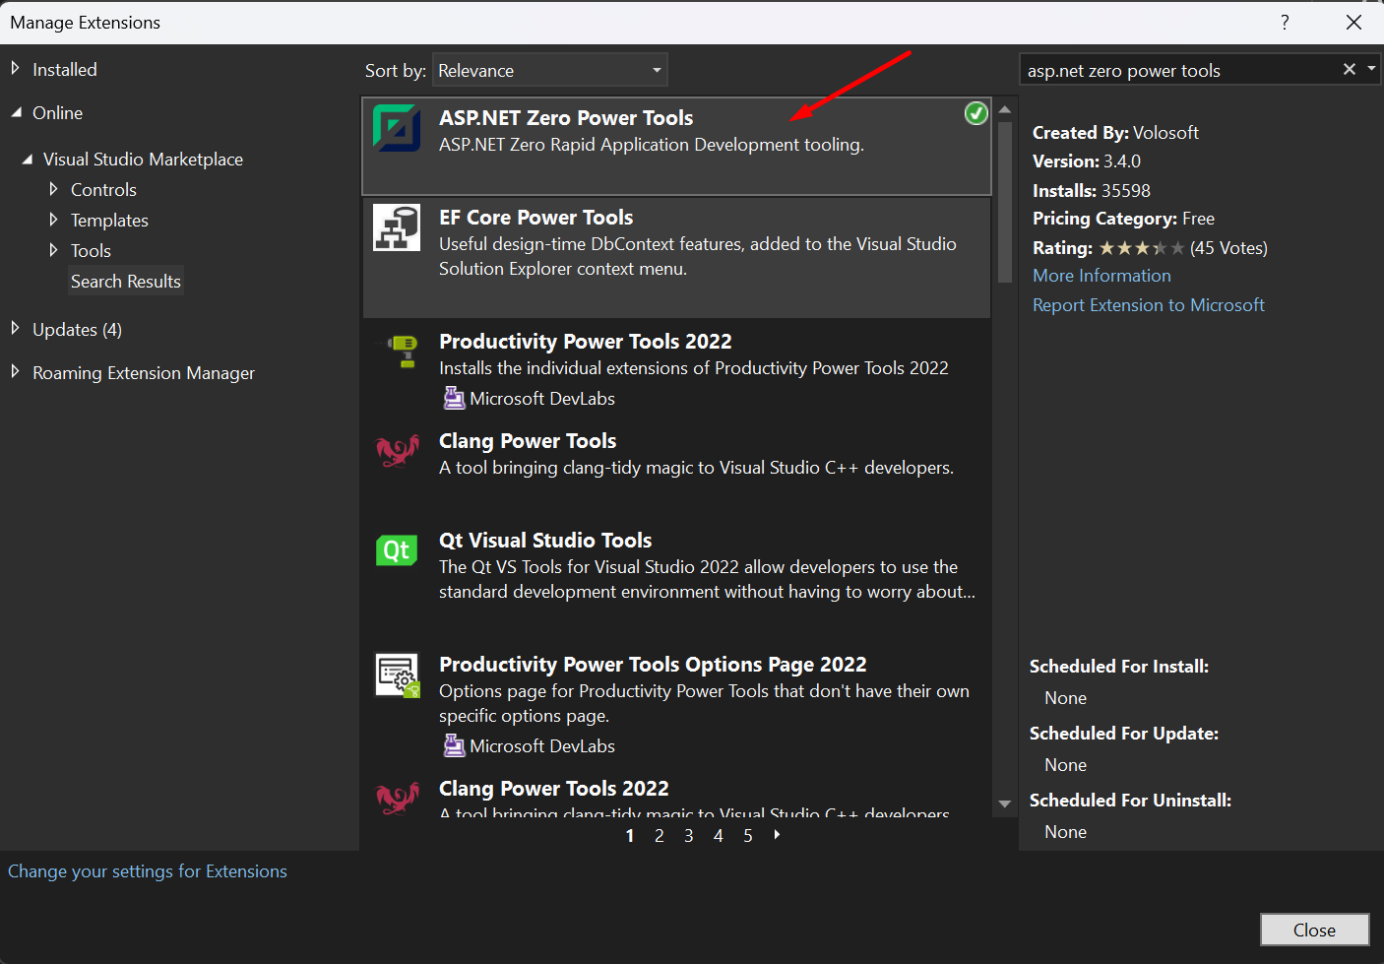The image size is (1384, 964).
Task: Click the Visual Studio Marketplace label
Action: 143,160
